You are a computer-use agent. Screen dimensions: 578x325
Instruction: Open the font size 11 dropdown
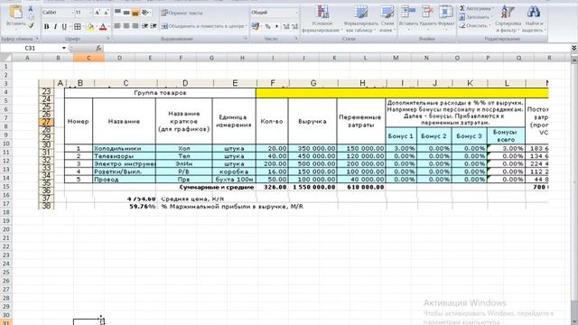pos(89,13)
